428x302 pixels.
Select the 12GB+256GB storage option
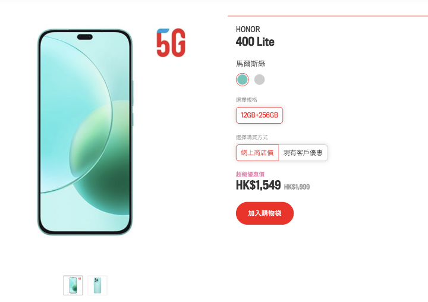pyautogui.click(x=259, y=115)
